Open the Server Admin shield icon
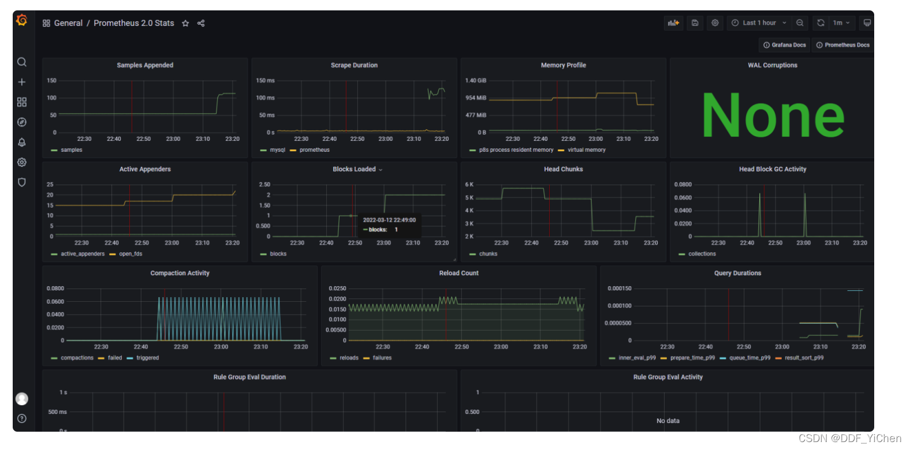 click(22, 182)
